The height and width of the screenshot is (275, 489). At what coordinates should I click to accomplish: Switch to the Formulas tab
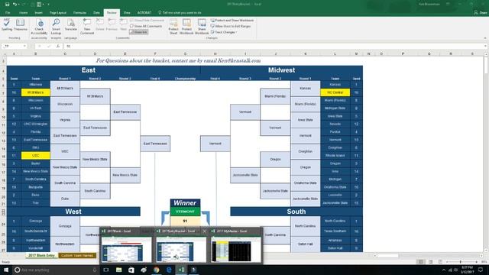(79, 13)
